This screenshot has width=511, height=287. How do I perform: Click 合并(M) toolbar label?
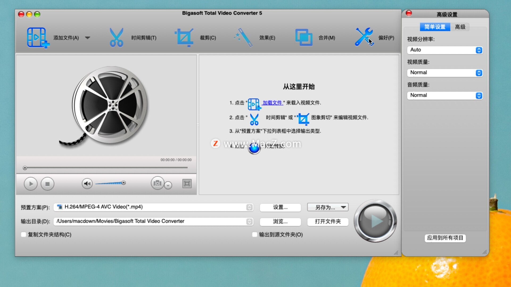click(327, 38)
